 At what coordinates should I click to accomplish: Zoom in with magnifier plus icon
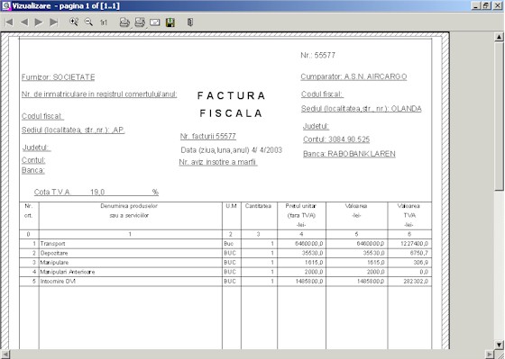[x=74, y=22]
